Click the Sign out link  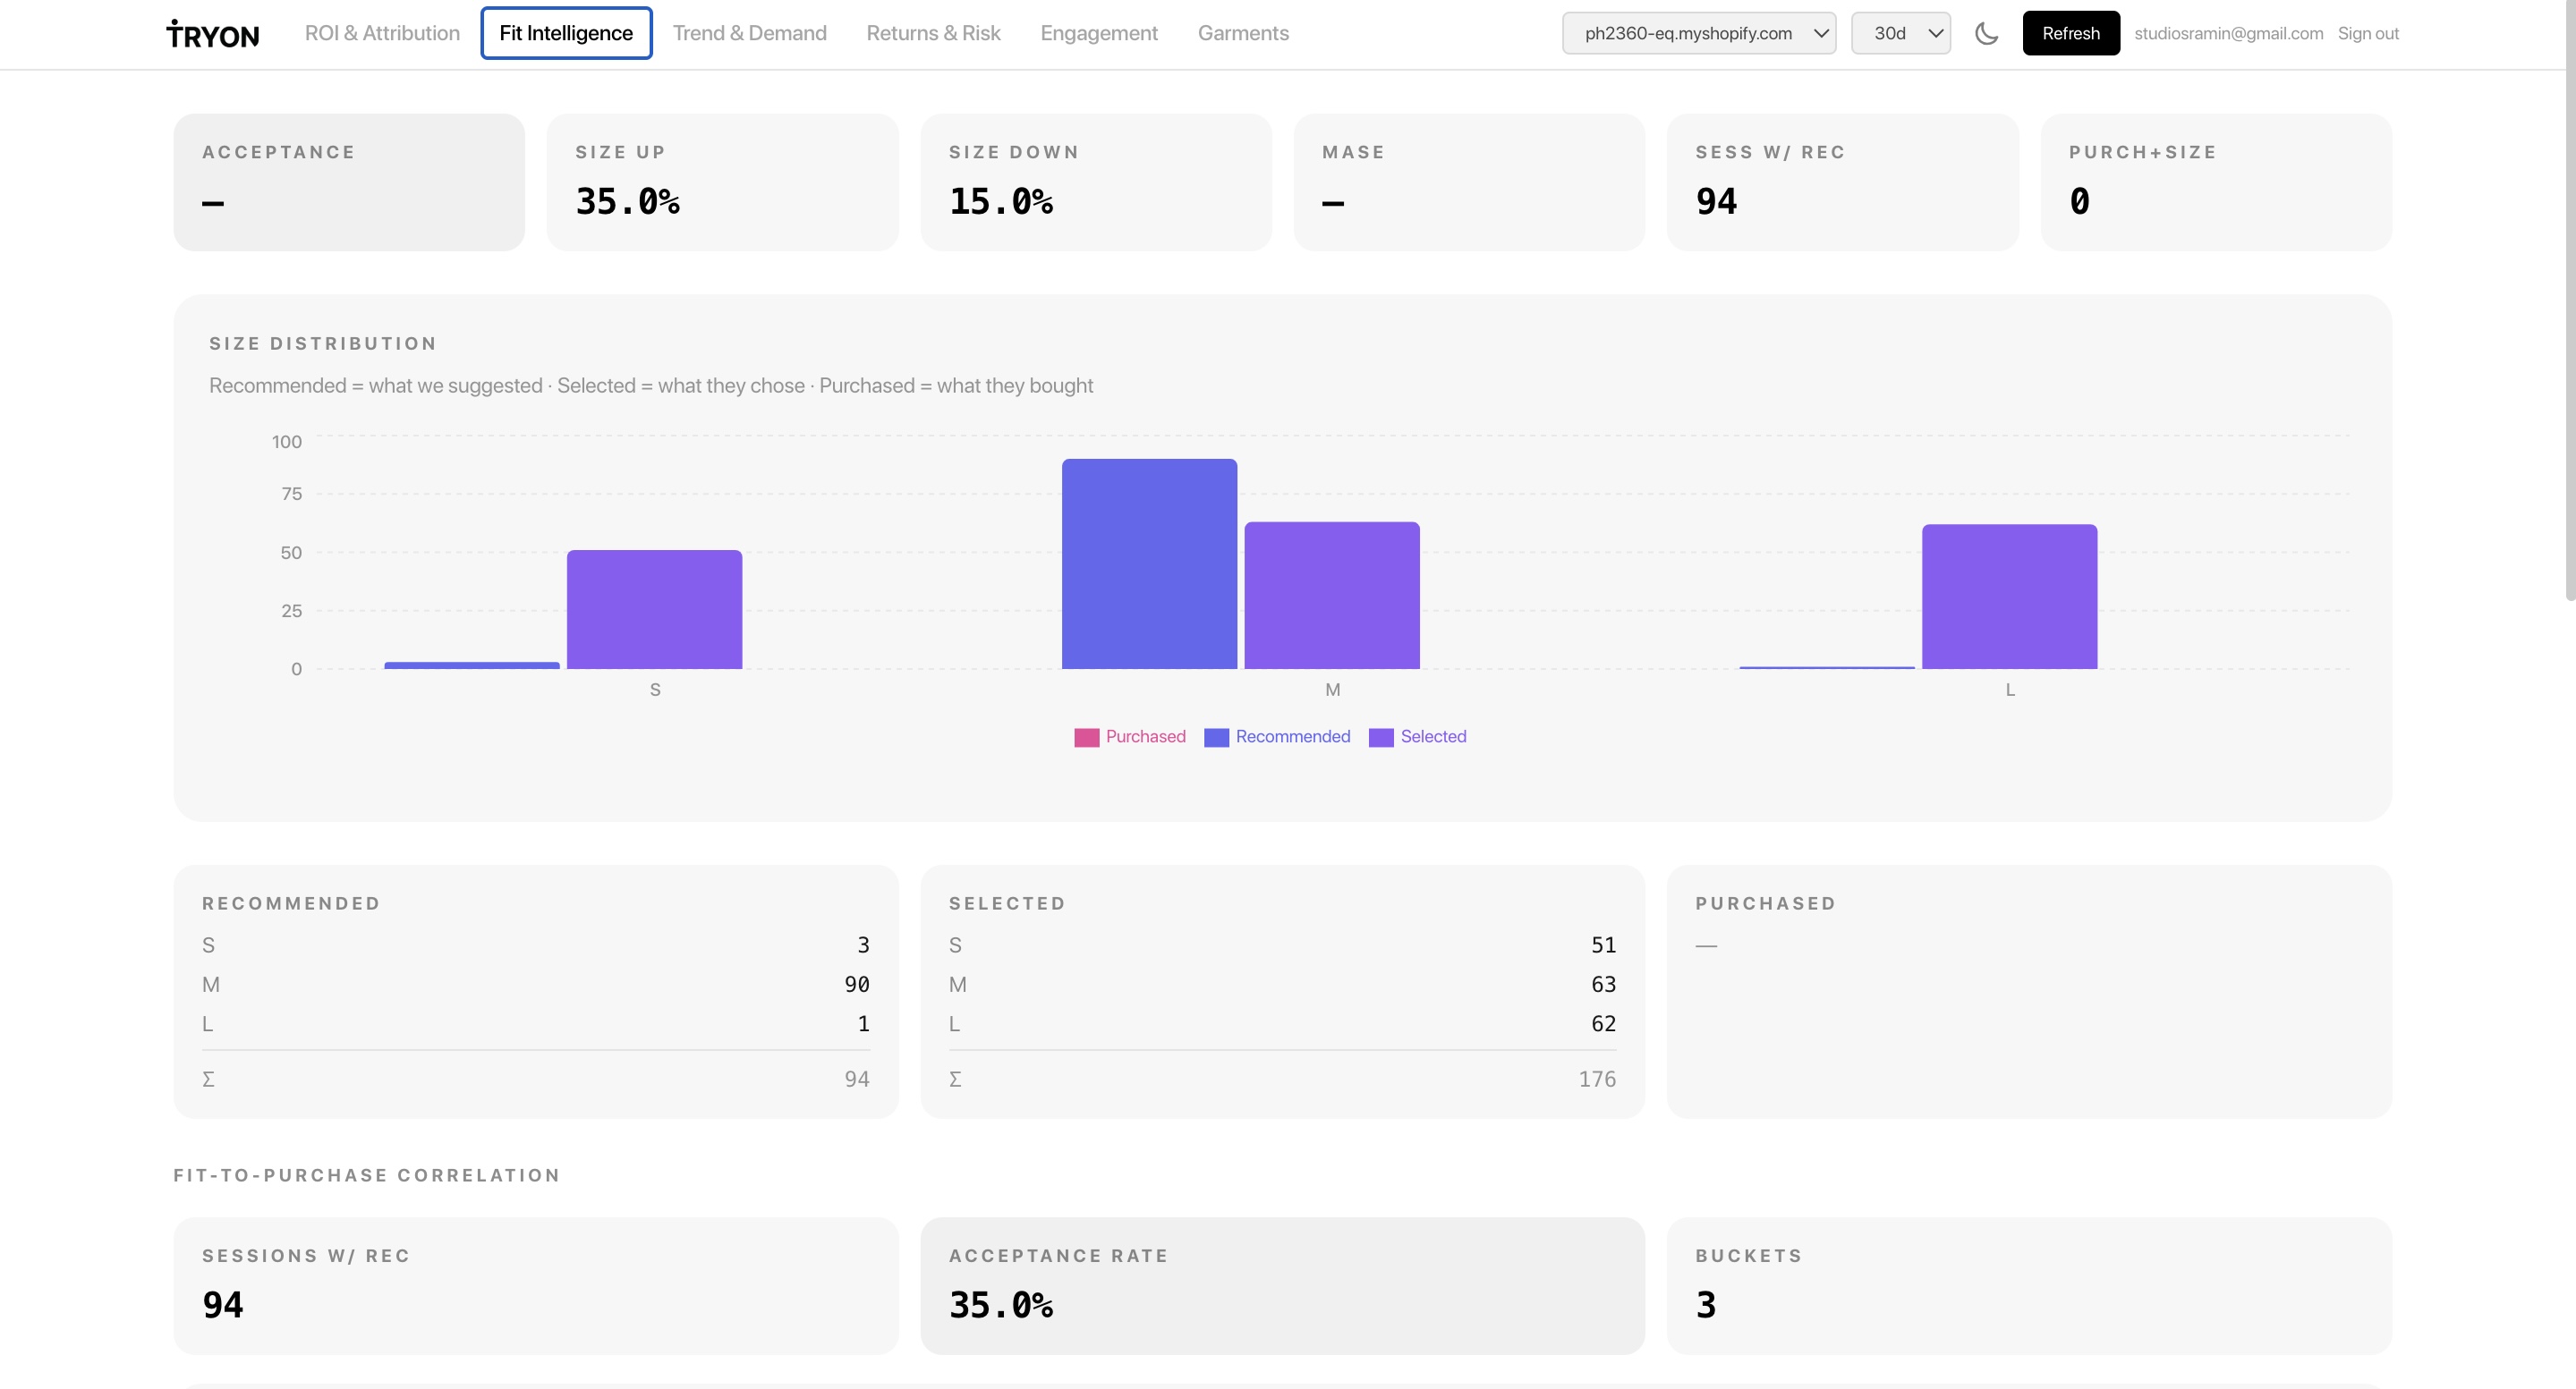tap(2367, 33)
